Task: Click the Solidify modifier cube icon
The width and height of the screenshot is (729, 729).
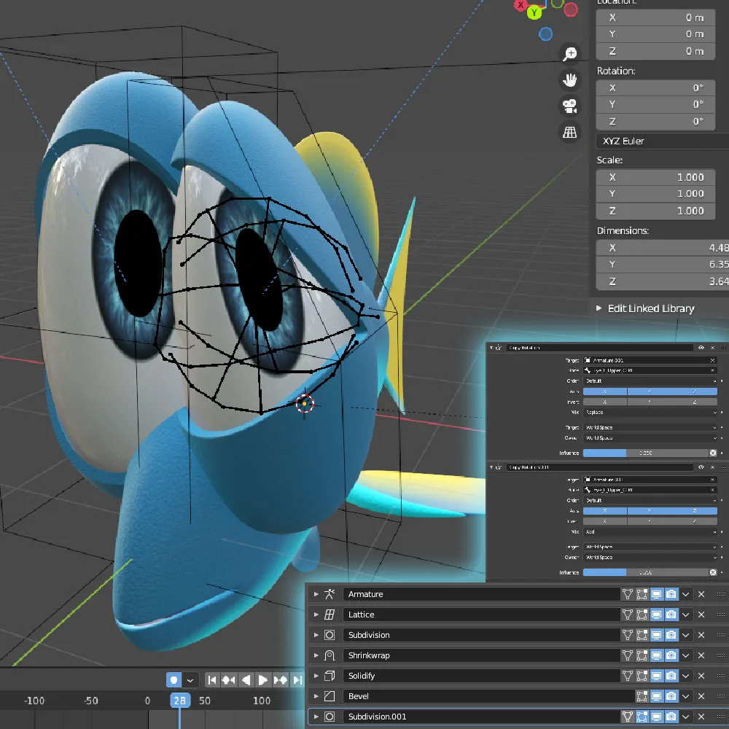Action: 330,676
